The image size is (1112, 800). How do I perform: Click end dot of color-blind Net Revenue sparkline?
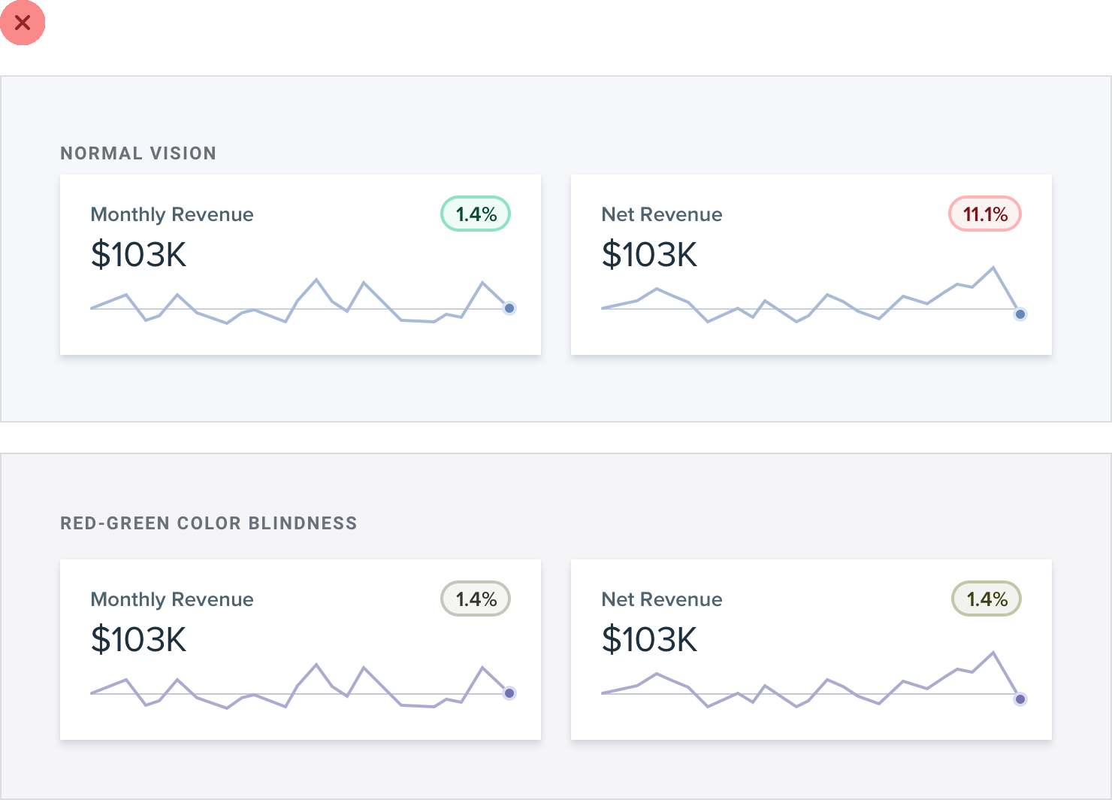[x=1020, y=699]
